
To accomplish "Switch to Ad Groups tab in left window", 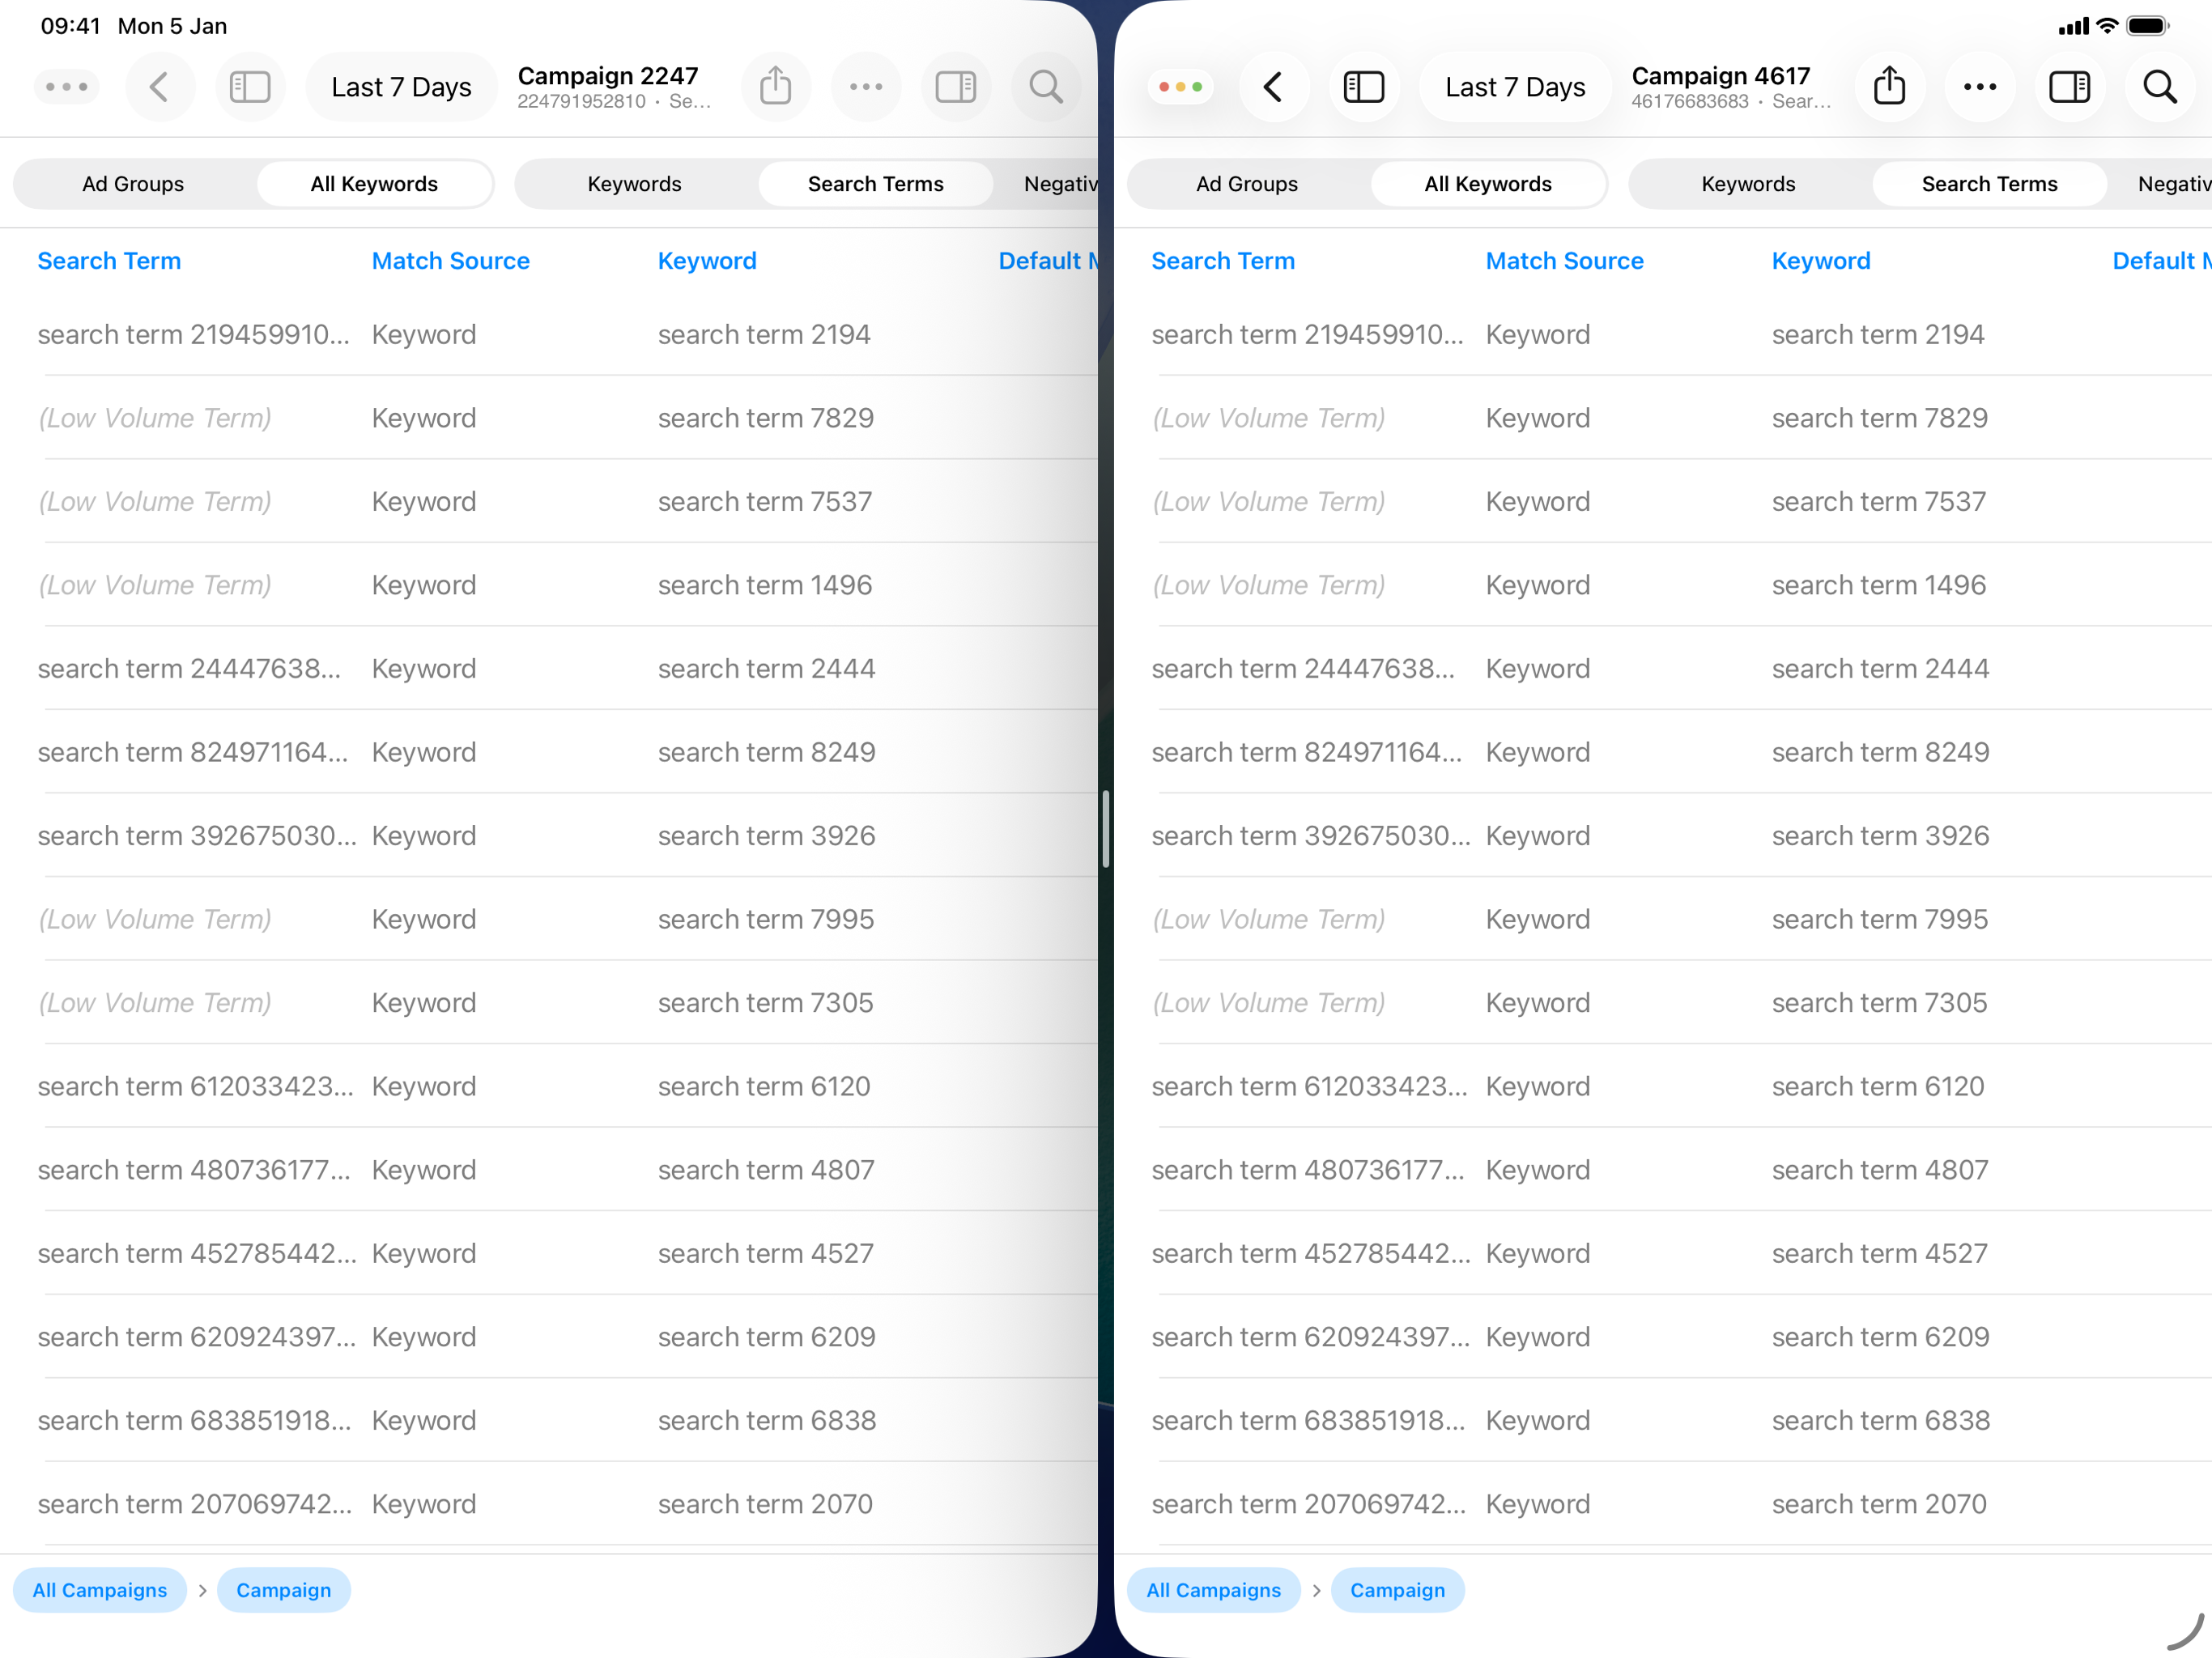I will (133, 184).
